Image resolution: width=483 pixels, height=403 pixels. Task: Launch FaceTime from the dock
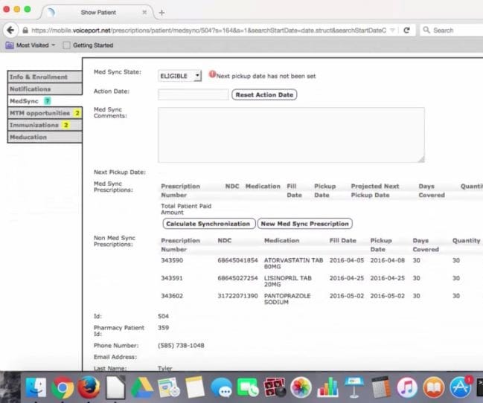pos(248,387)
